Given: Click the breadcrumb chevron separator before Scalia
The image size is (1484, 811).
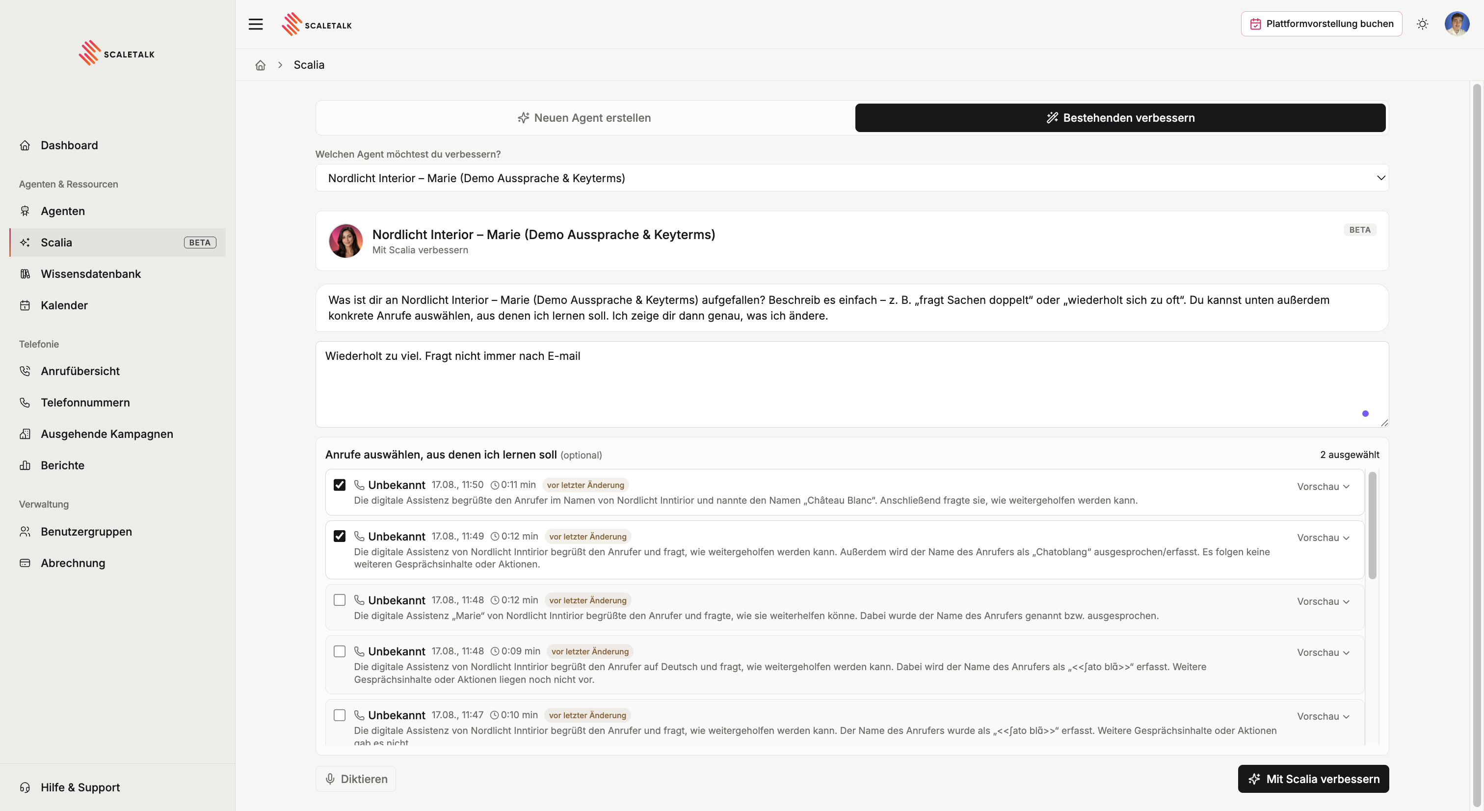Looking at the screenshot, I should point(280,65).
